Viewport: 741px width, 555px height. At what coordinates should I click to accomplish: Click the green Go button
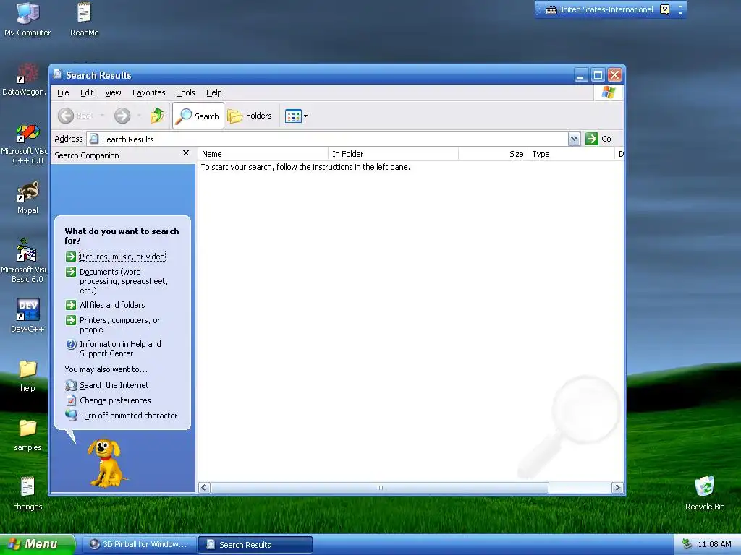click(x=598, y=139)
